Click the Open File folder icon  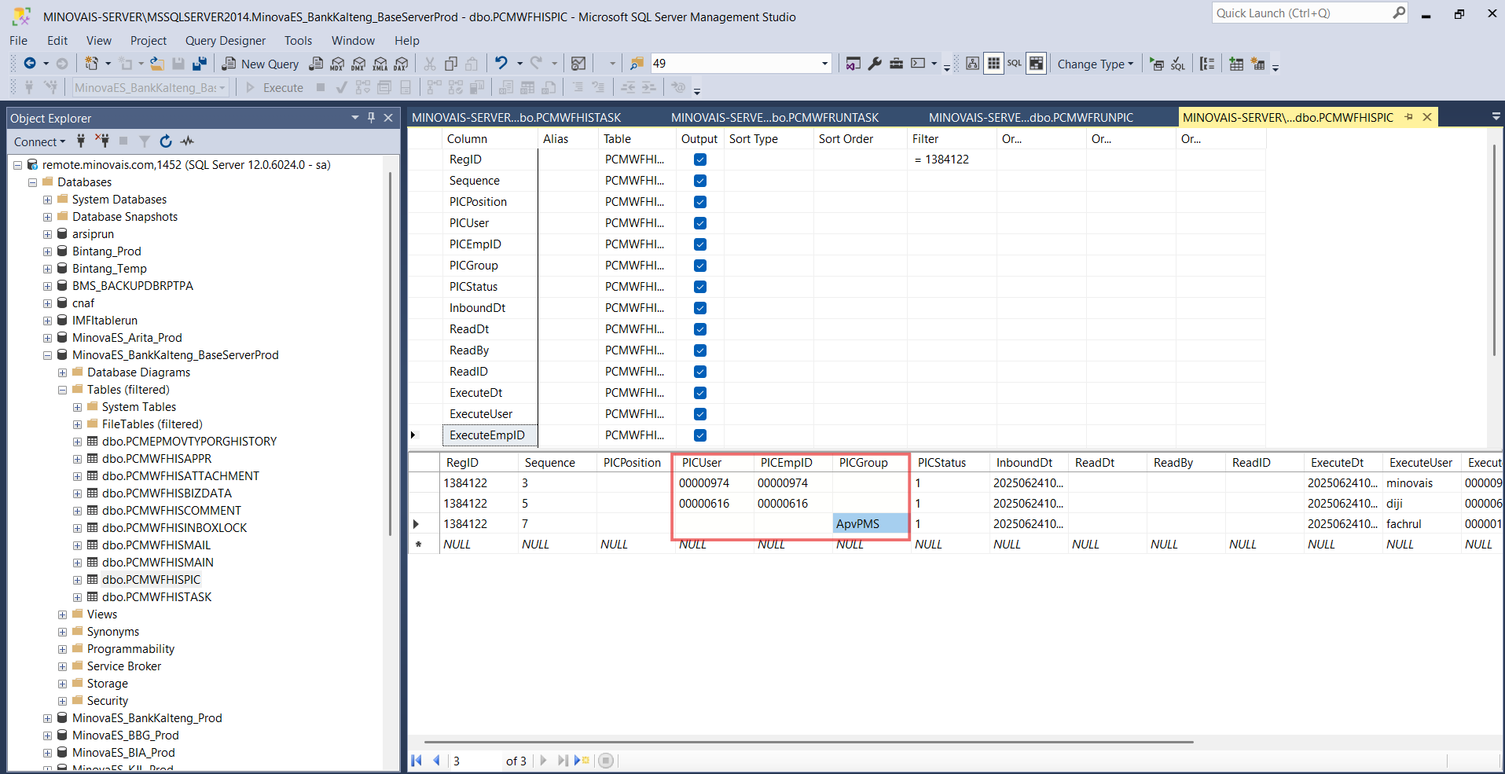(157, 64)
